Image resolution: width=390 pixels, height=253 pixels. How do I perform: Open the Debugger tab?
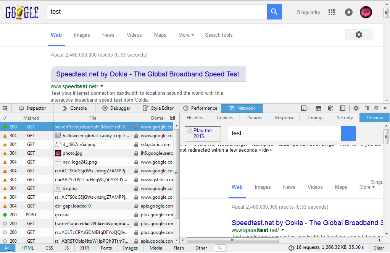coord(116,108)
